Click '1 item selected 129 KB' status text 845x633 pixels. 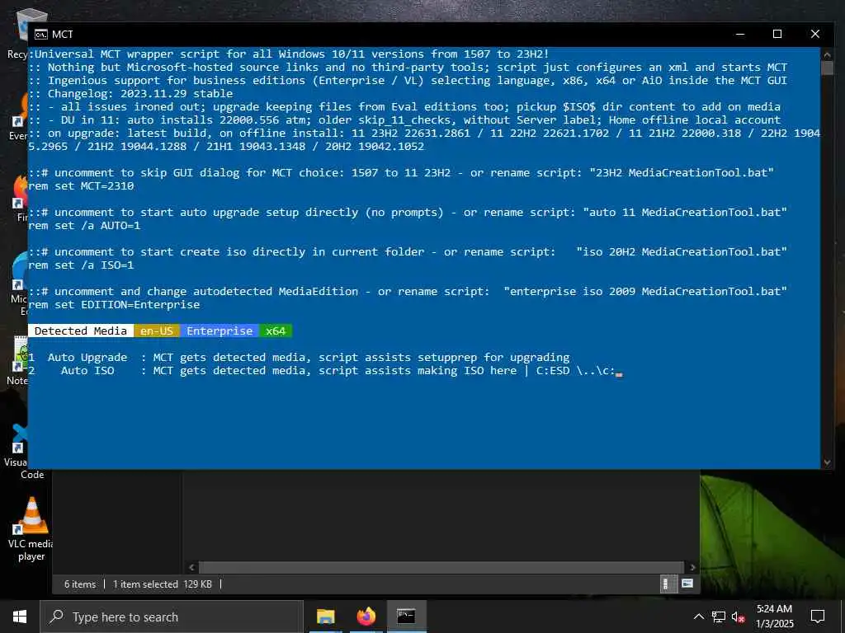163,584
